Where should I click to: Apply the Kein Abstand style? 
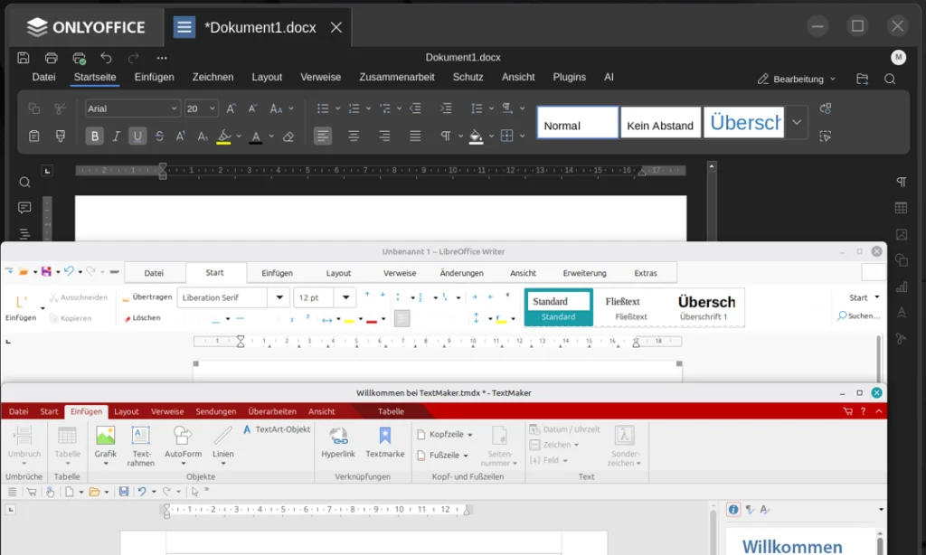660,123
